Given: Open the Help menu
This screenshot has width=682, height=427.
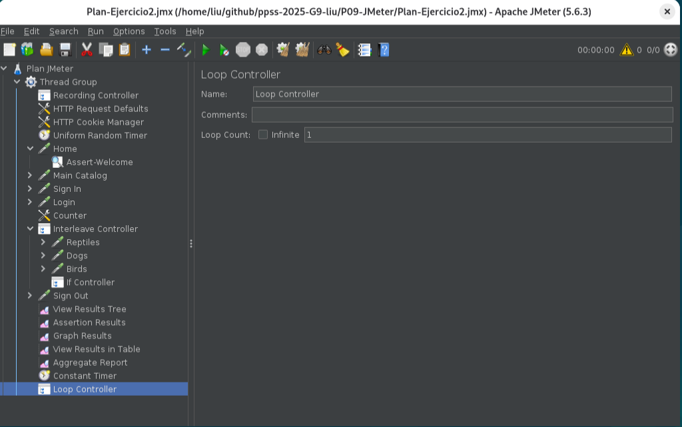Looking at the screenshot, I should coord(195,31).
